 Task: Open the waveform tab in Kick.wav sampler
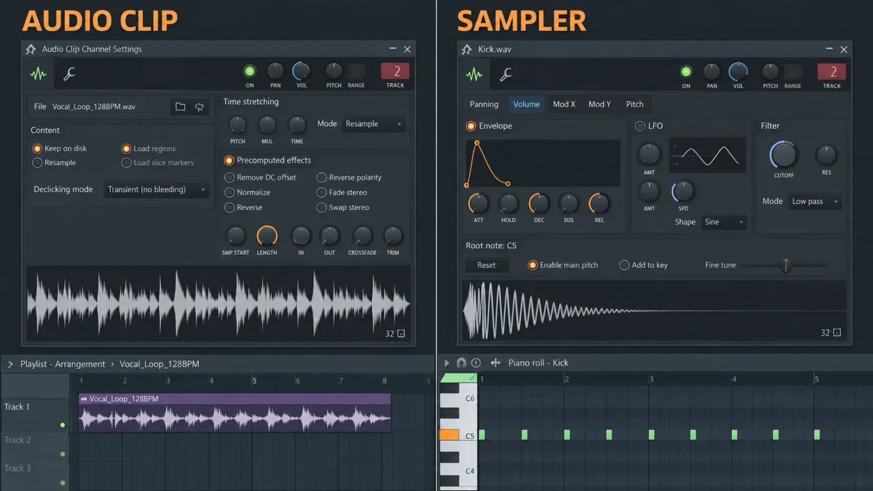click(474, 74)
